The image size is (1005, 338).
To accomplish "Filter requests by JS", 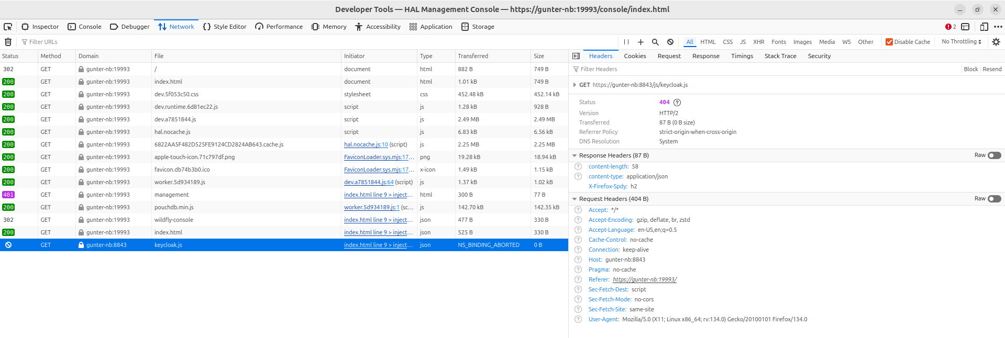I will (743, 42).
